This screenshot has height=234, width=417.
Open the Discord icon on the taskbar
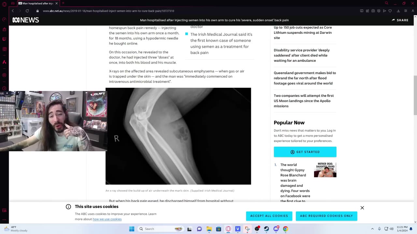(x=276, y=229)
